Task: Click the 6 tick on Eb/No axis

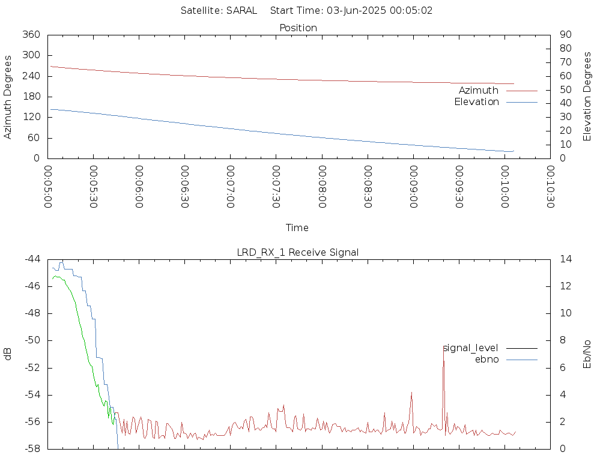Action: pos(563,368)
